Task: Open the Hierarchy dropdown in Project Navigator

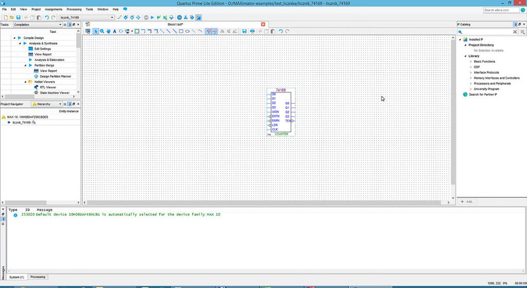Action: pos(47,104)
